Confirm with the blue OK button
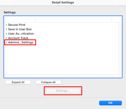Viewport: 126px width, 109px height. (110, 103)
